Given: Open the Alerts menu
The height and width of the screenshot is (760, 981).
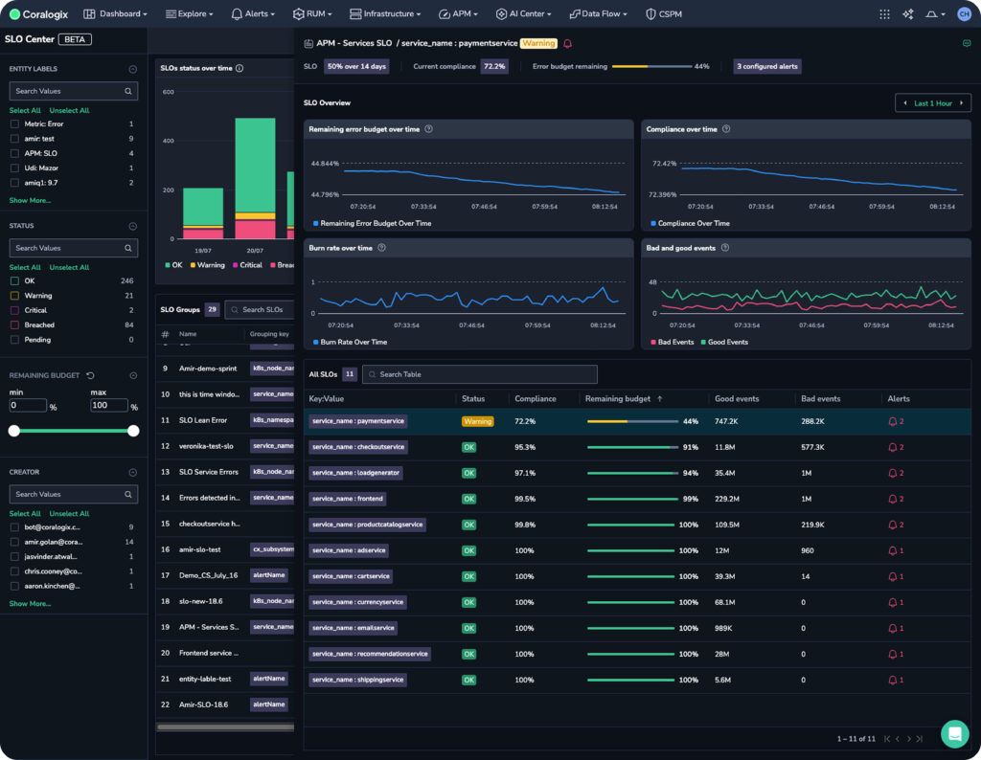Looking at the screenshot, I should point(253,13).
